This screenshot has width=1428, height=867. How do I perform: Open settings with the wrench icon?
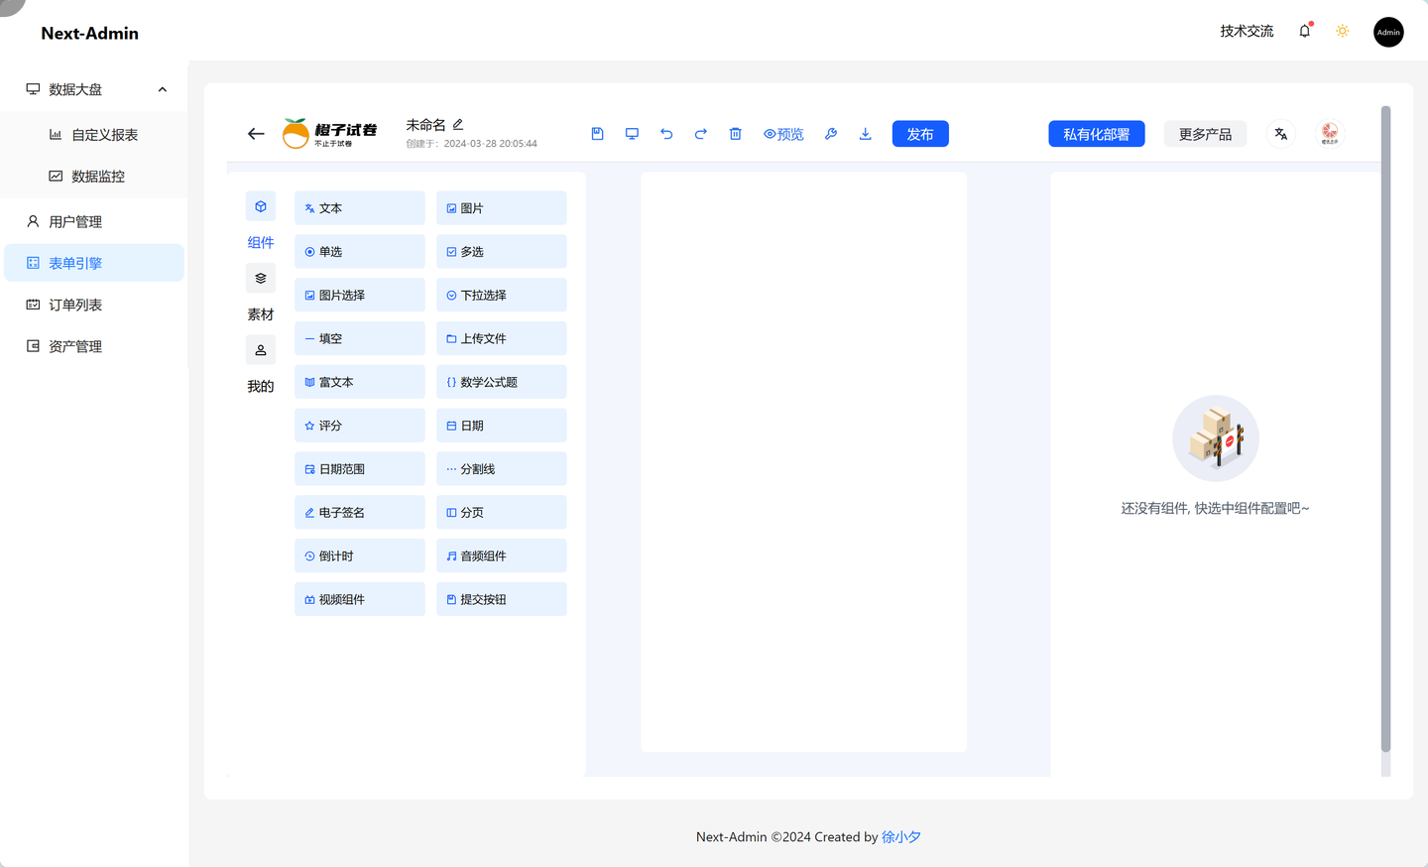[831, 133]
